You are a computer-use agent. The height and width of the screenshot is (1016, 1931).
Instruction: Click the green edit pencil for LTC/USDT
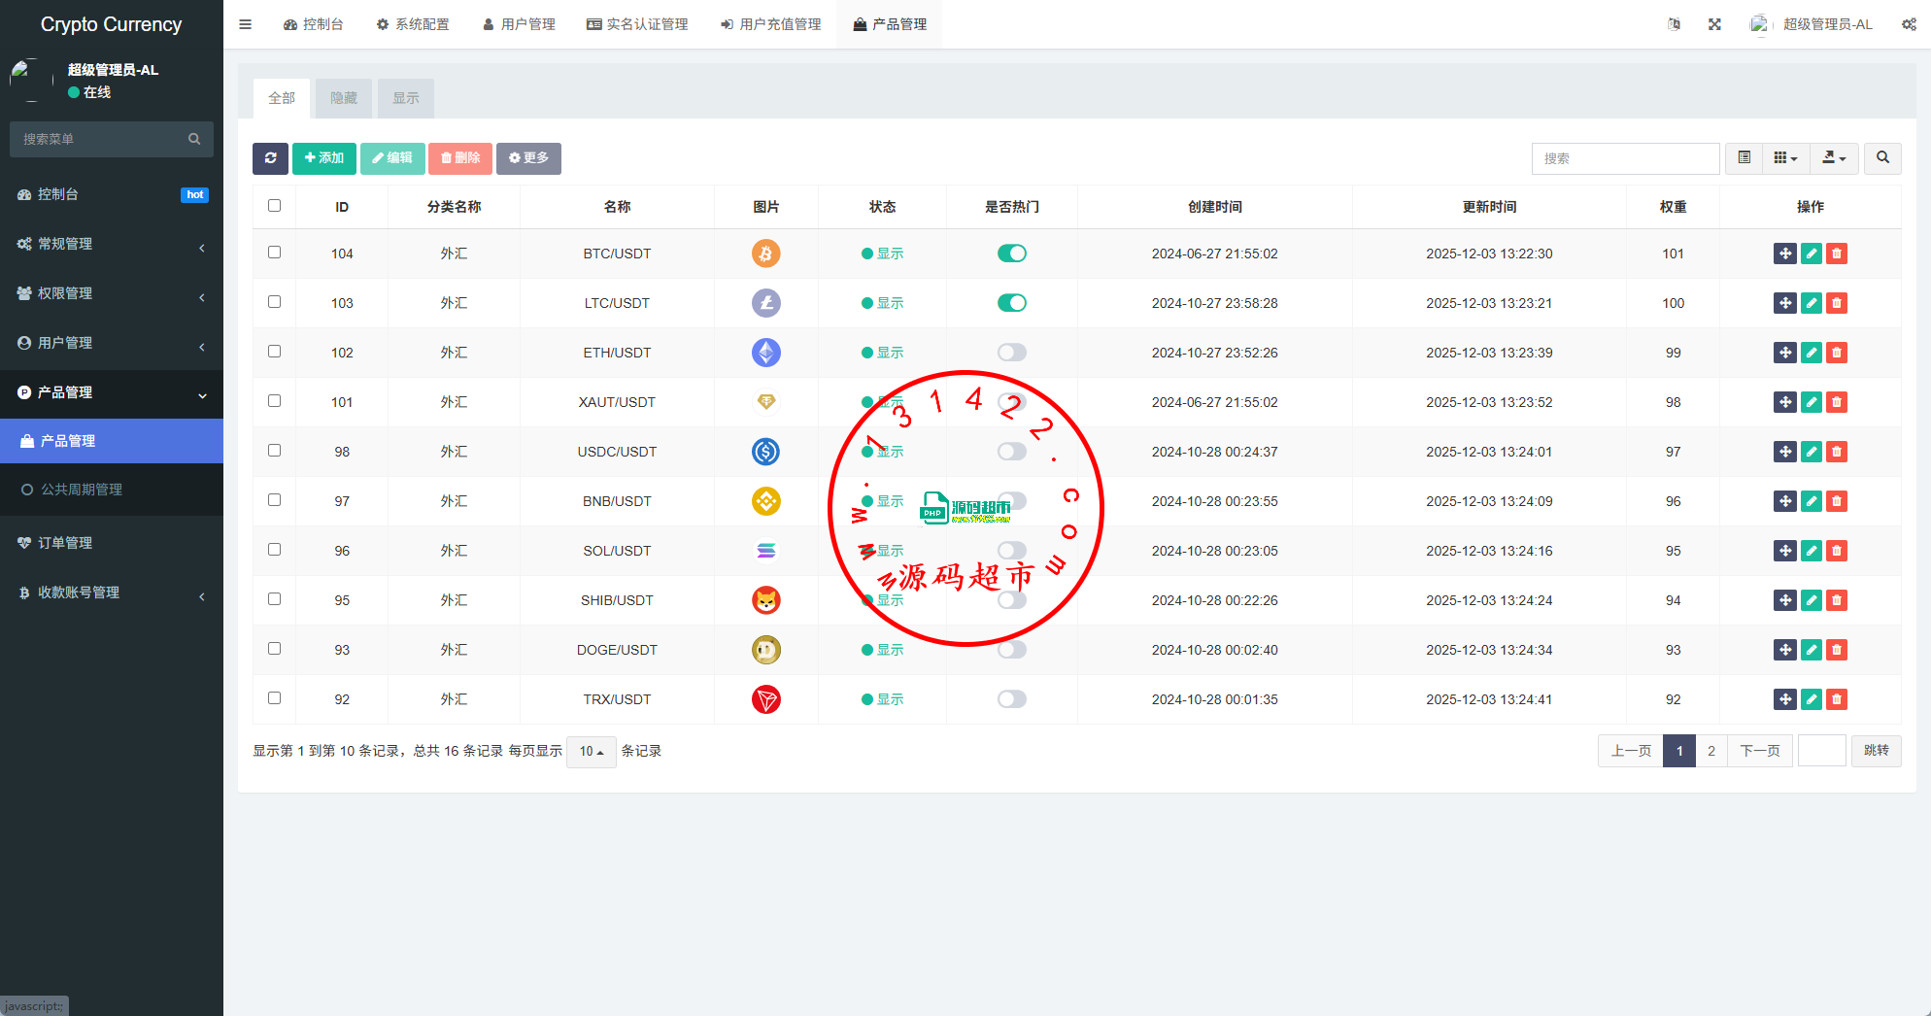1811,303
